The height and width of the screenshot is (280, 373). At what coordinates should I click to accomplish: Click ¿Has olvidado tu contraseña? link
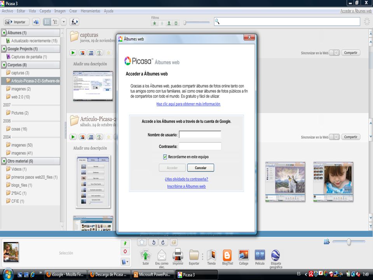(186, 179)
